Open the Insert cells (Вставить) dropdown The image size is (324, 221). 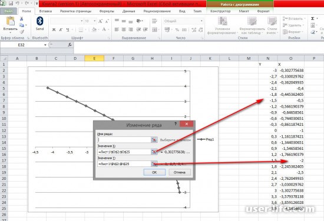click(294, 19)
